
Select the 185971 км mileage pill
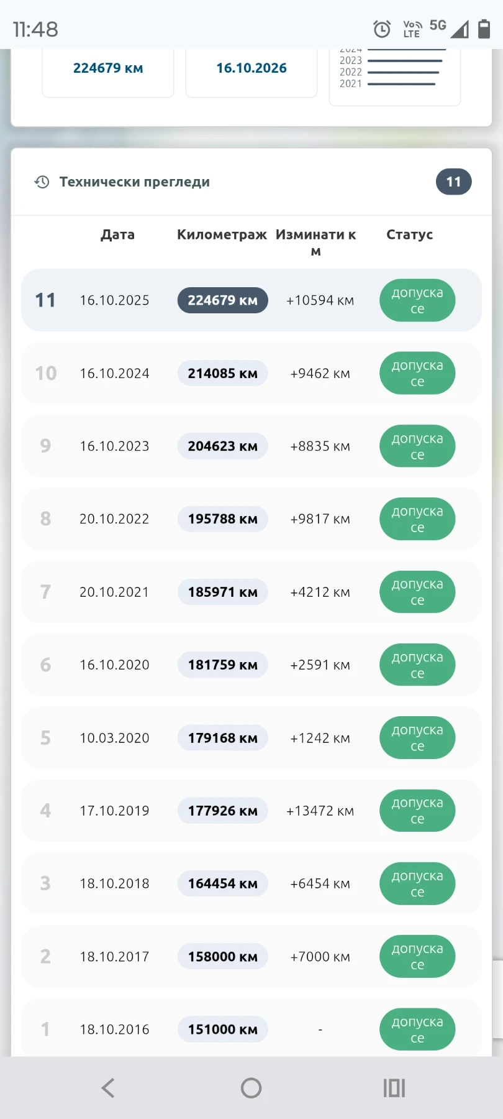click(x=223, y=592)
